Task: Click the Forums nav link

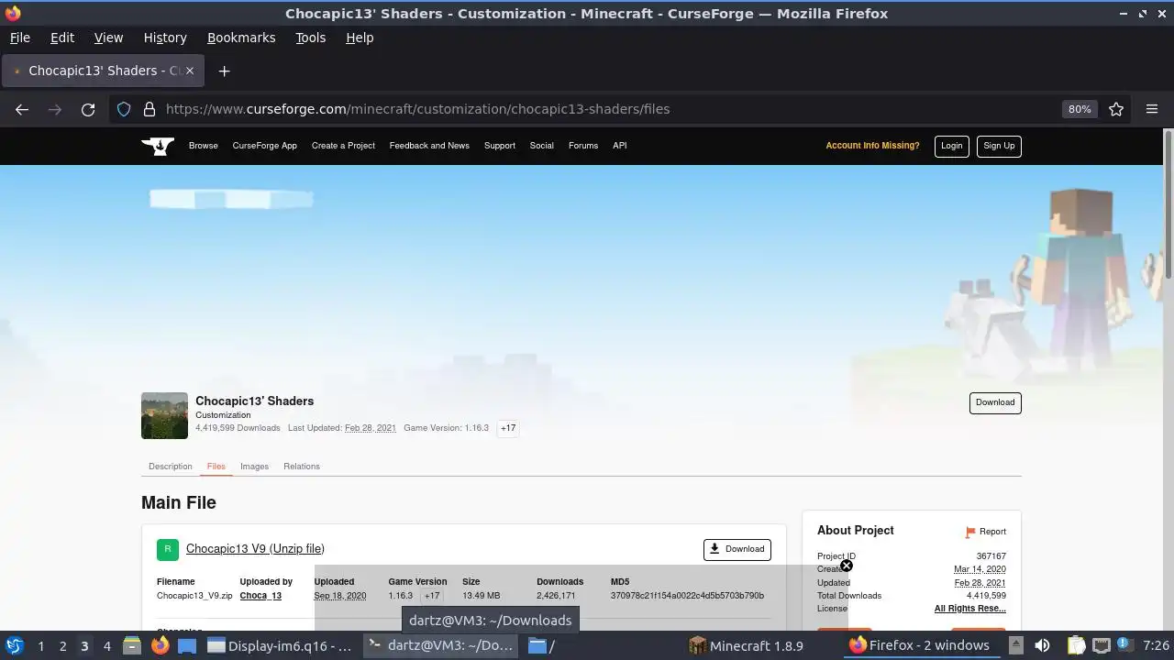Action: pos(583,146)
